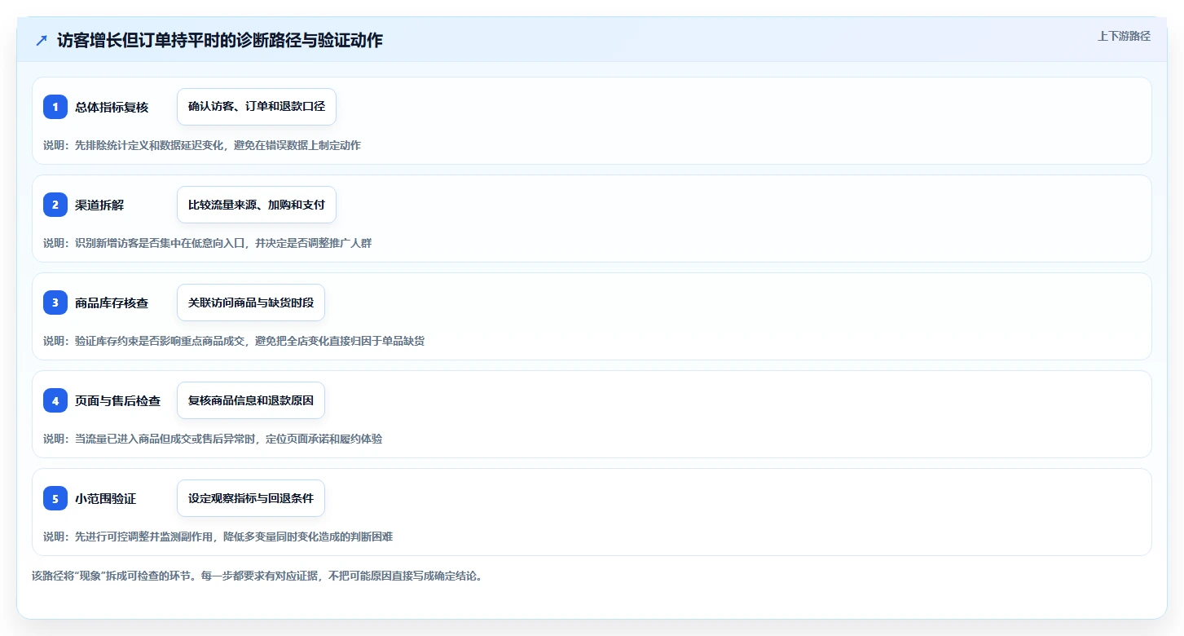Select the 商品库存核查 step title

tap(112, 303)
